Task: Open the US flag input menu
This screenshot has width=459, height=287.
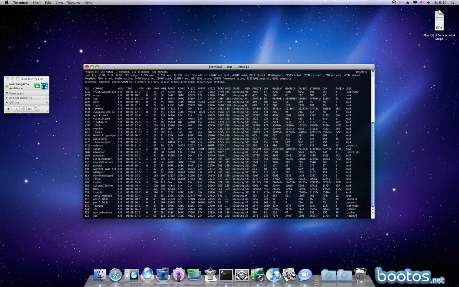Action: pos(422,3)
